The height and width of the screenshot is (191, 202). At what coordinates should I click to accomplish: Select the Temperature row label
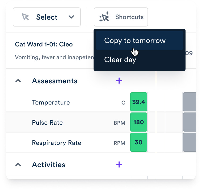[51, 102]
